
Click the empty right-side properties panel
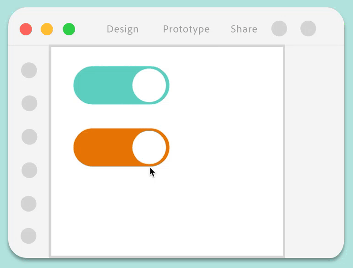[314, 151]
